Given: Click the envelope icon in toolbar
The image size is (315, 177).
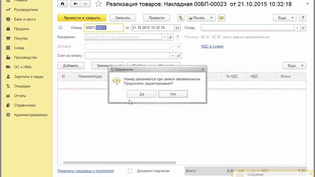Looking at the screenshot, I should (x=221, y=18).
